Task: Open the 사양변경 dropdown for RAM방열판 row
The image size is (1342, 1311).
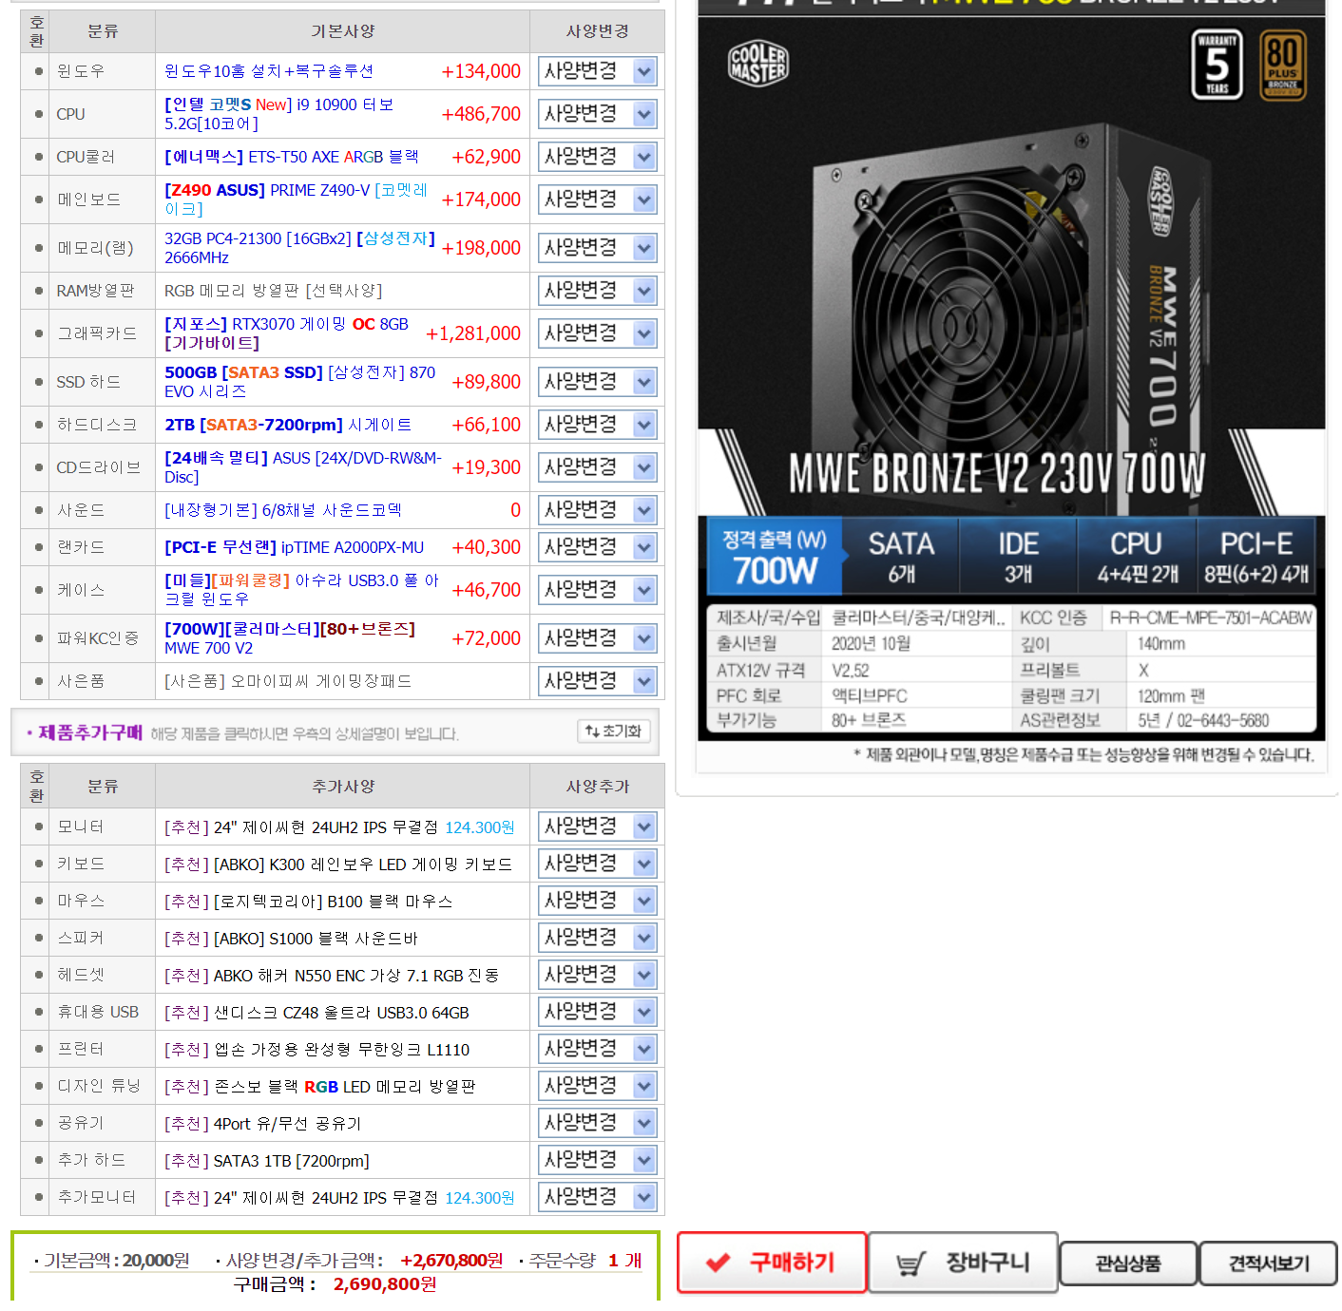Action: pyautogui.click(x=598, y=291)
